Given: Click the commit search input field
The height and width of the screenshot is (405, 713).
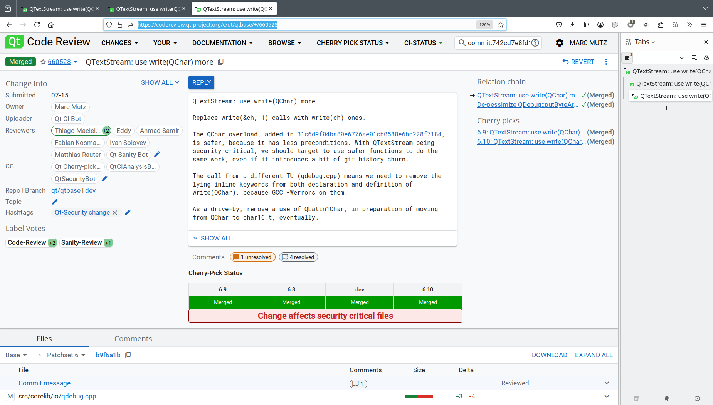Looking at the screenshot, I should click(x=499, y=43).
